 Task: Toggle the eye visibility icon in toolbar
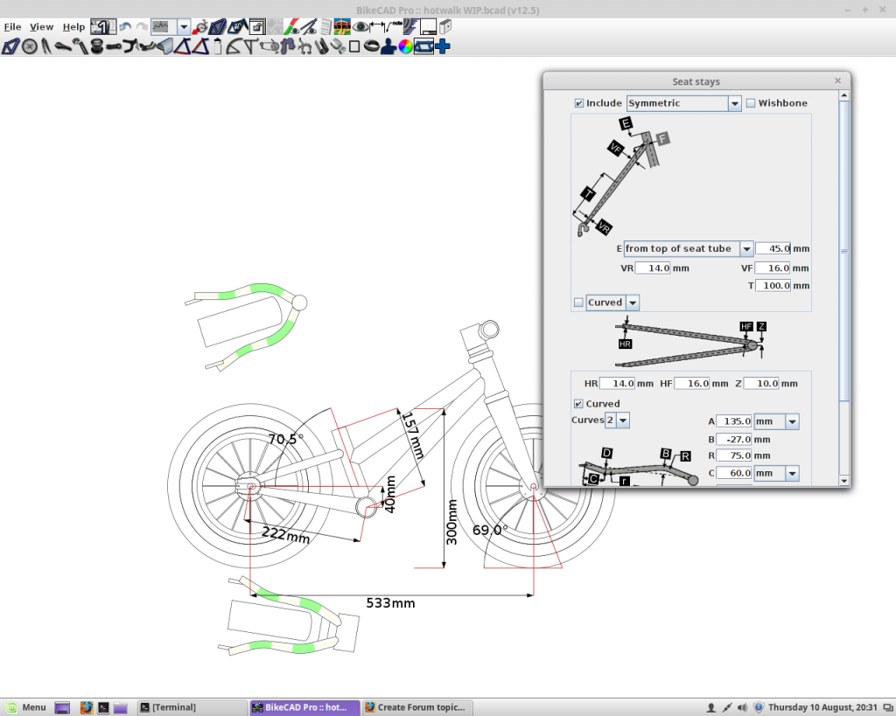pos(360,27)
